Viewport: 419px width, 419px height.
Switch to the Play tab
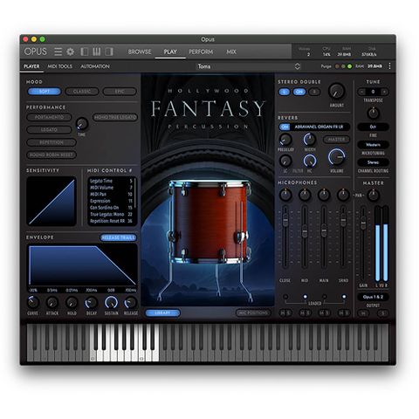coord(170,52)
